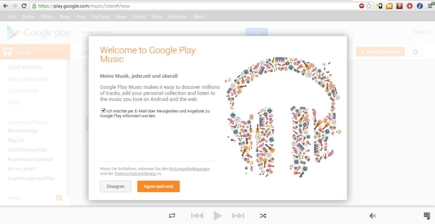The image size is (435, 224).
Task: Skip to the next track
Action: (238, 215)
